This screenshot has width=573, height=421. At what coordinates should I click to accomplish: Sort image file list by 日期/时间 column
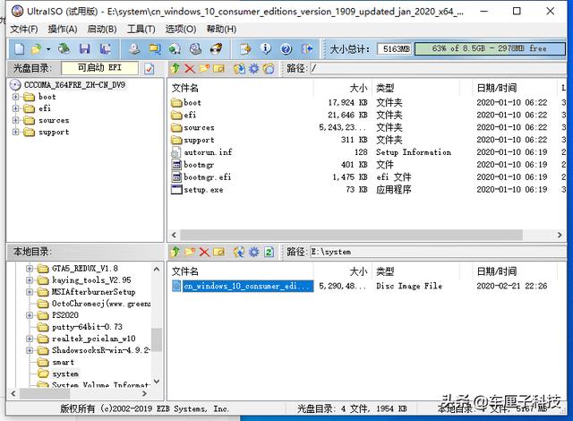(x=514, y=88)
